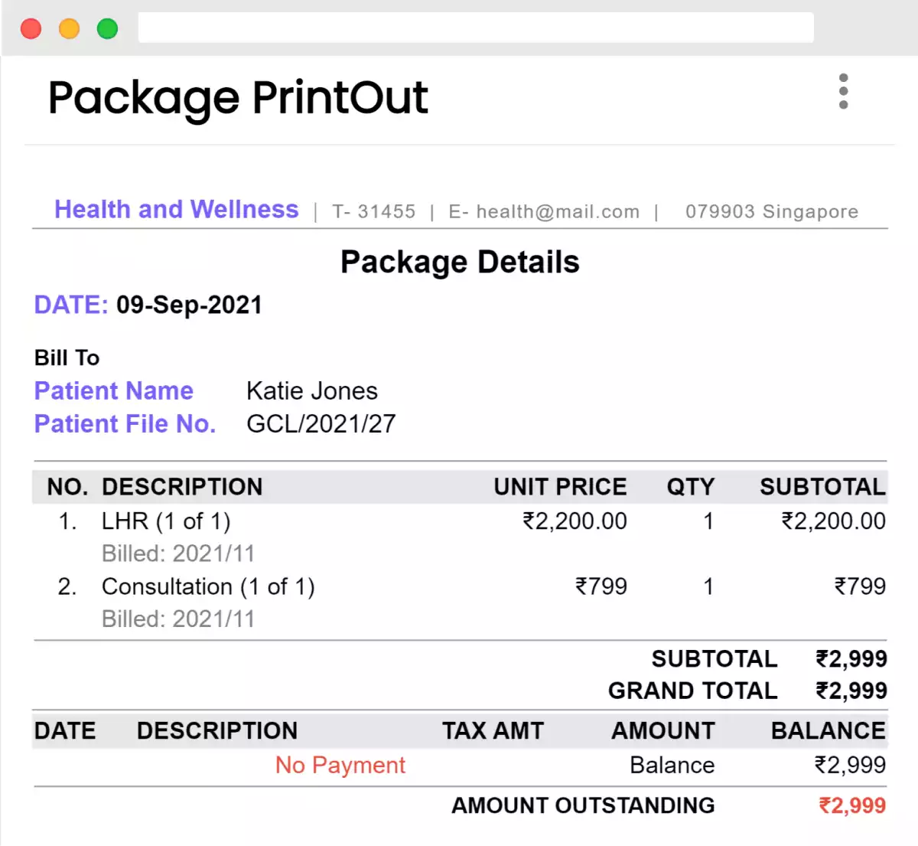
Task: Select the phone text T- 31455
Action: tap(374, 211)
